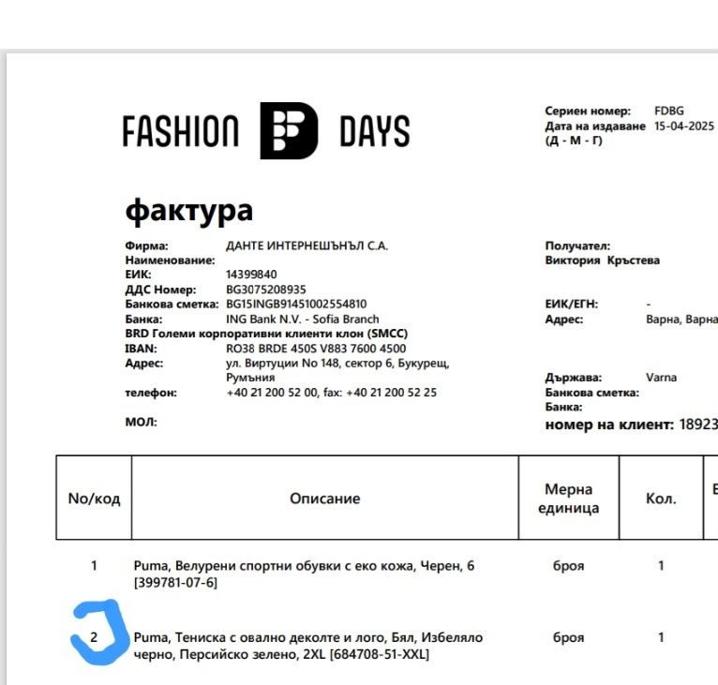
Task: Click the 'Получател:' label
Action: pos(577,246)
